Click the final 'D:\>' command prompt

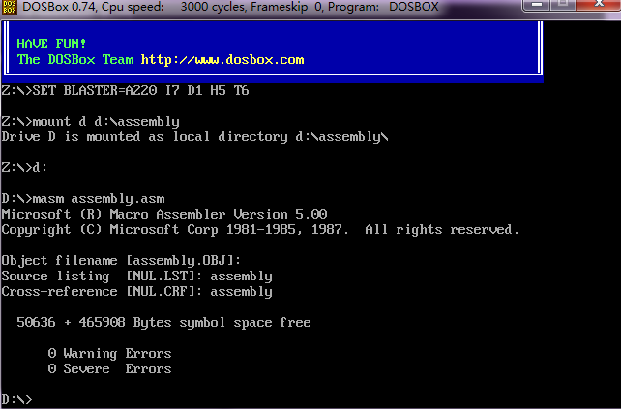tap(16, 399)
